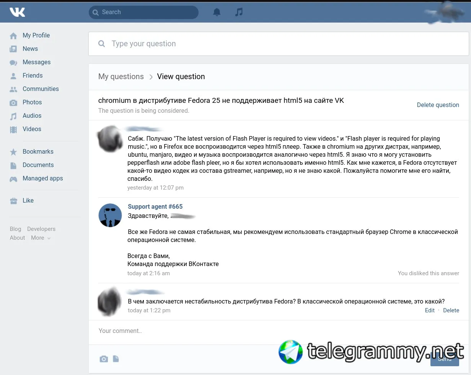Click the Friends person icon
Image resolution: width=471 pixels, height=375 pixels.
tap(13, 76)
